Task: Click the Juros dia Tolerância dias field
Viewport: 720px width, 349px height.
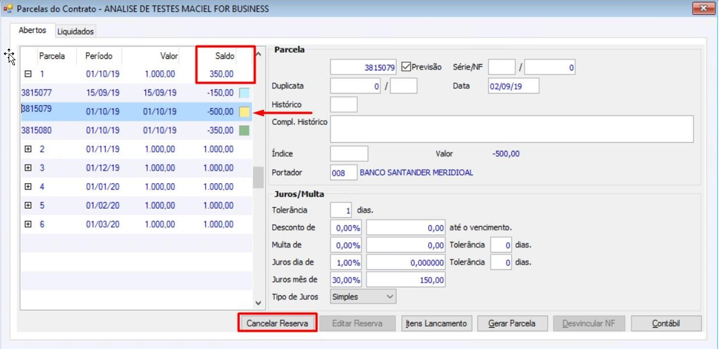Action: pyautogui.click(x=501, y=262)
